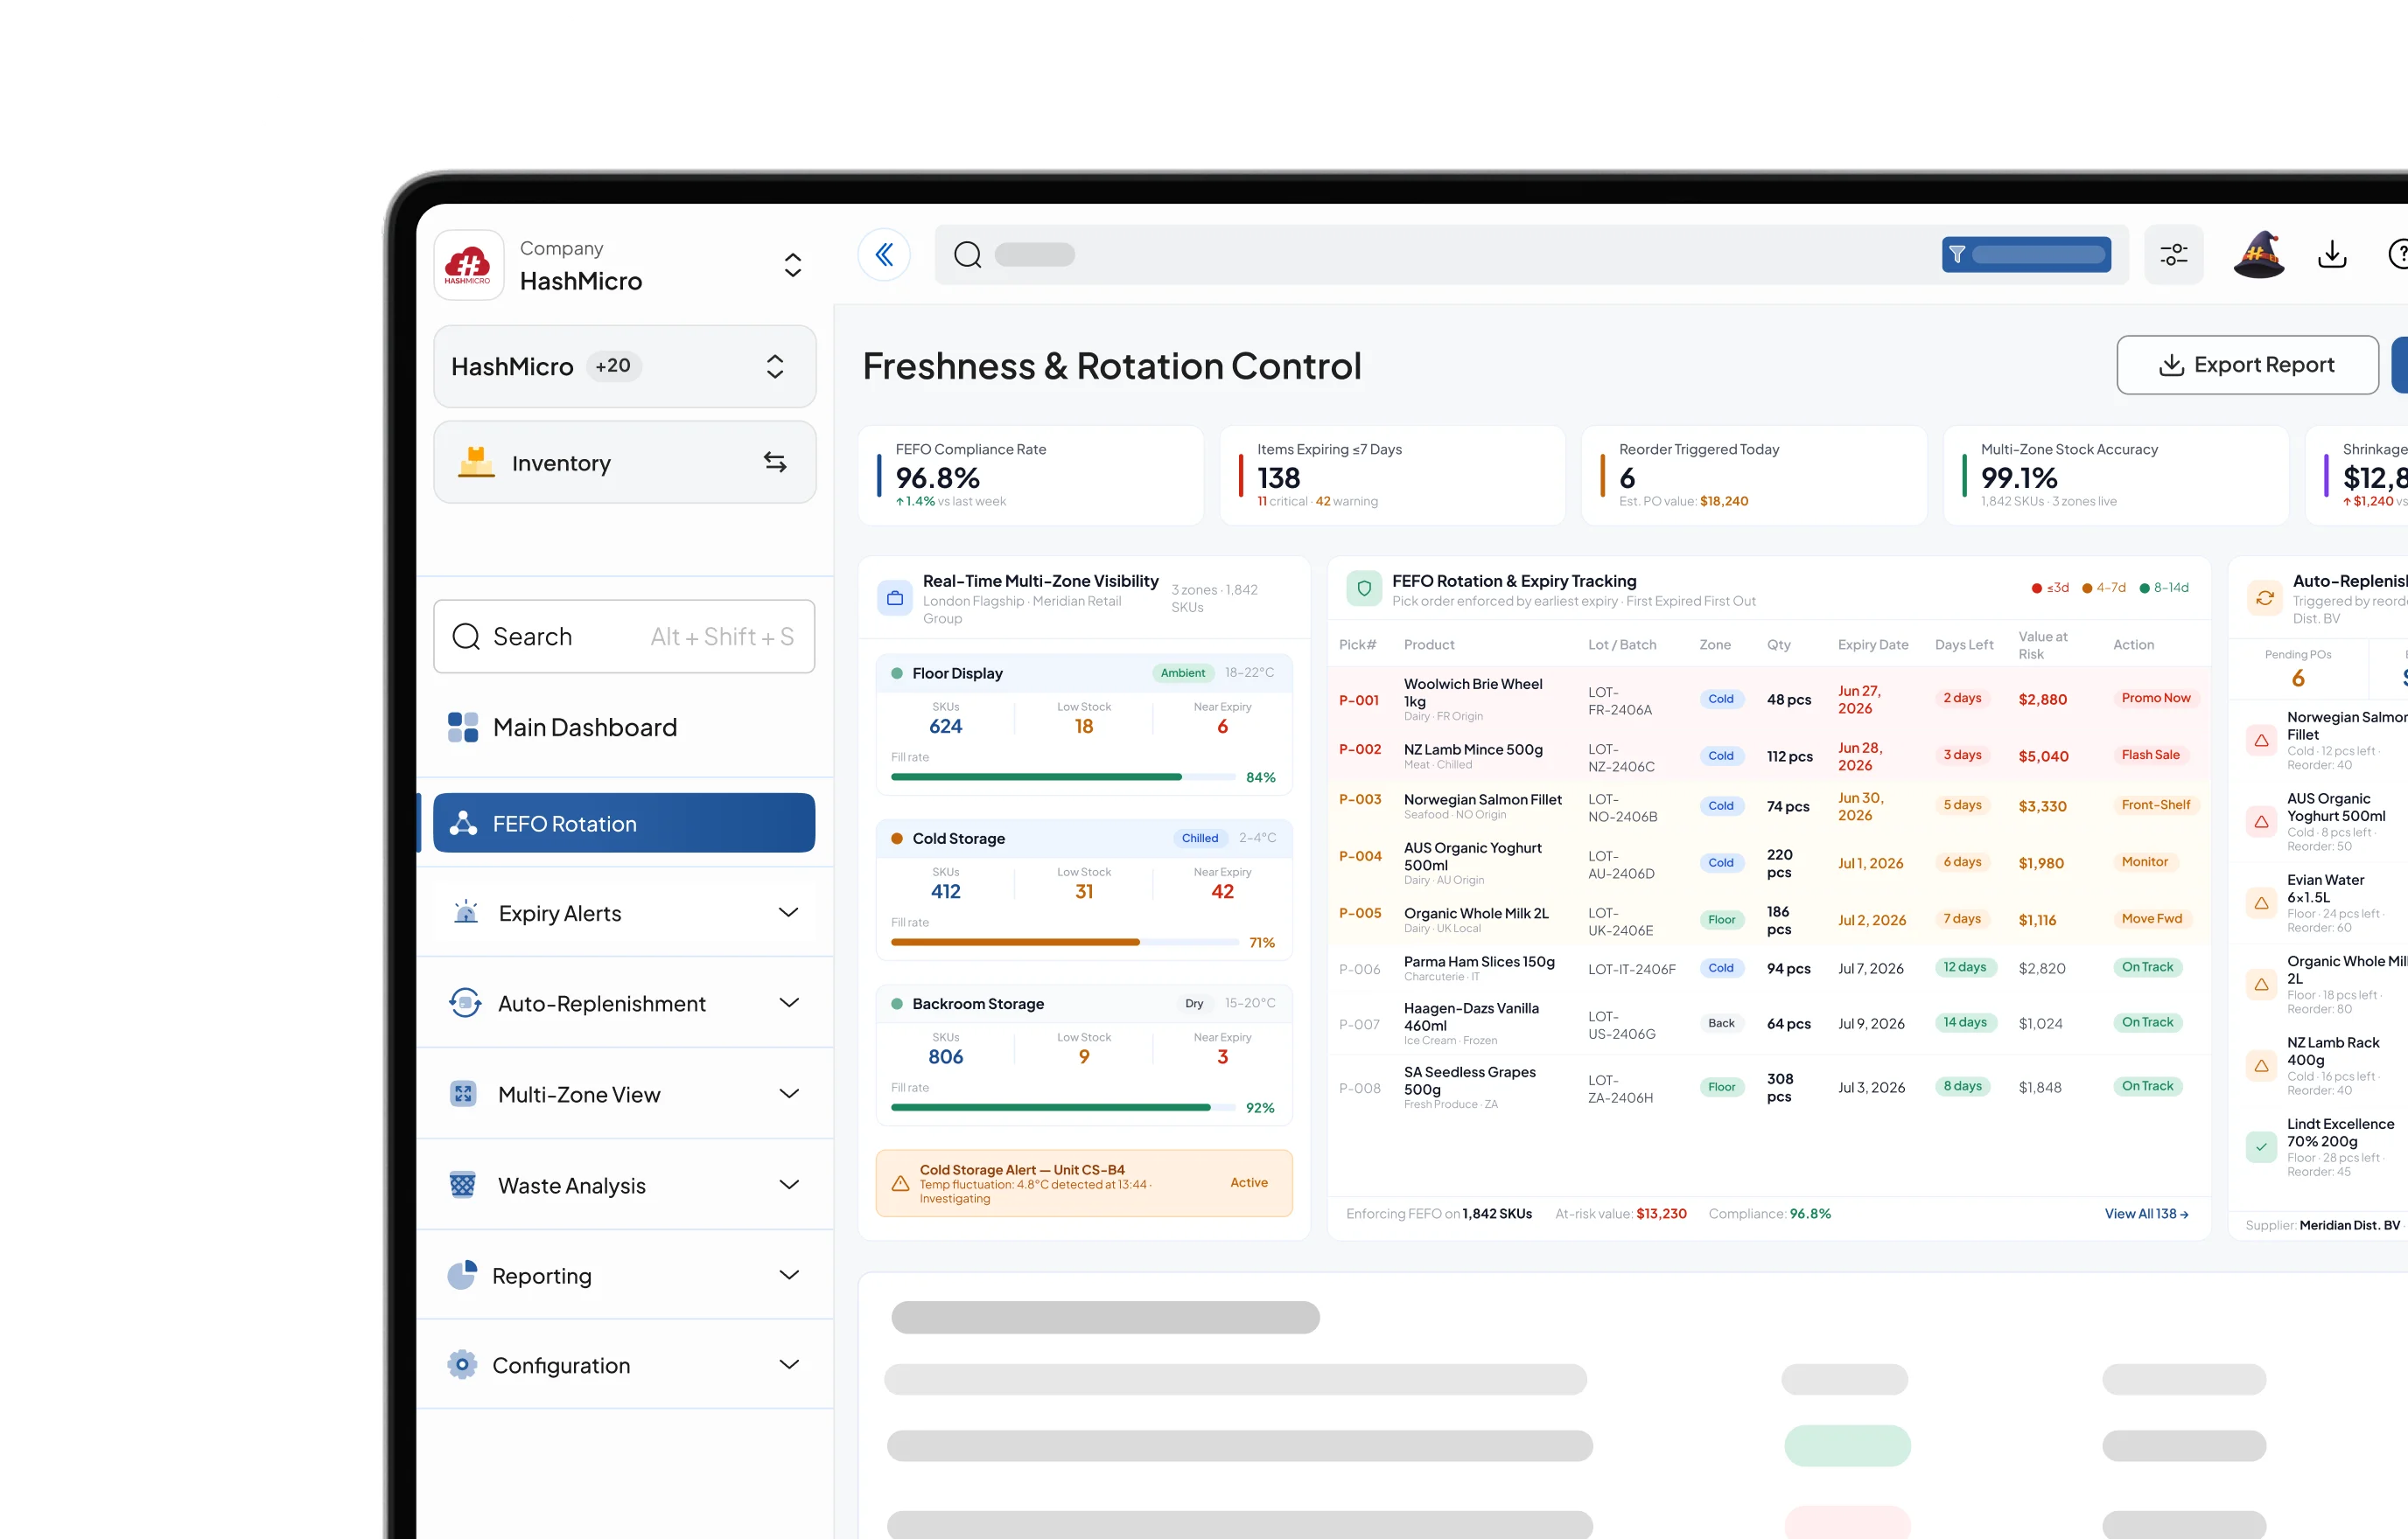Image resolution: width=2408 pixels, height=1539 pixels.
Task: Click the FEFO Compliance Rate card
Action: point(1031,476)
